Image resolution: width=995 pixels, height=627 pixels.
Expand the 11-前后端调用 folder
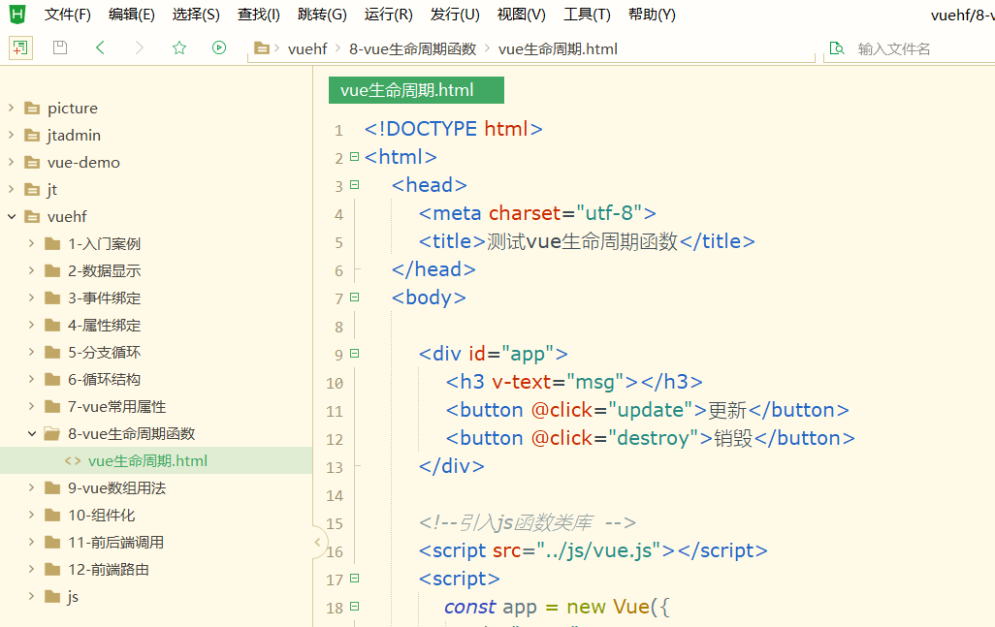coord(32,542)
